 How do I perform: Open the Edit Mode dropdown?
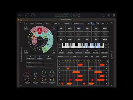click(x=64, y=56)
